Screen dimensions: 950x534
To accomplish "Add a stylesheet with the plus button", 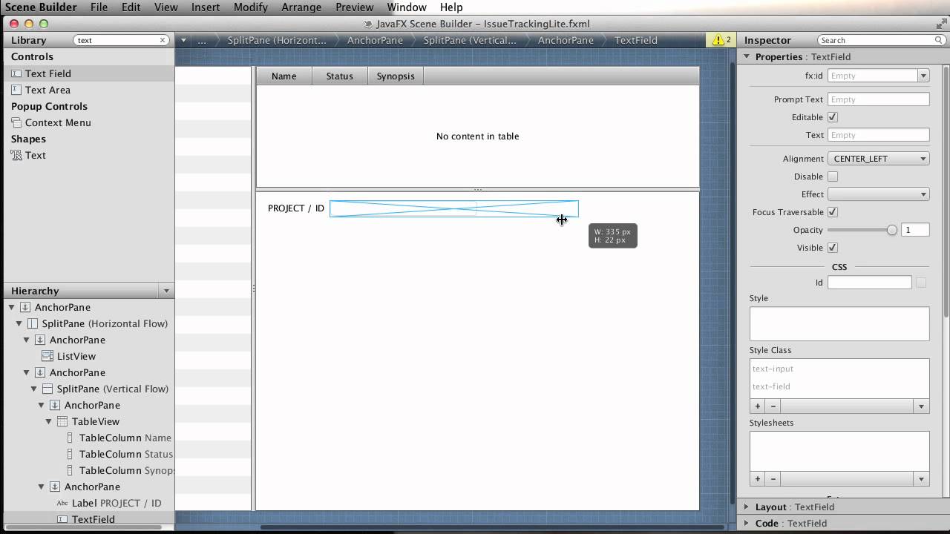I will click(x=758, y=478).
